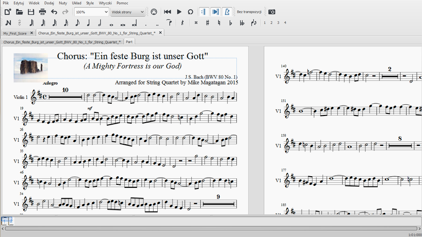422x237 pixels.
Task: Toggle pan score during playback
Action: point(215,12)
